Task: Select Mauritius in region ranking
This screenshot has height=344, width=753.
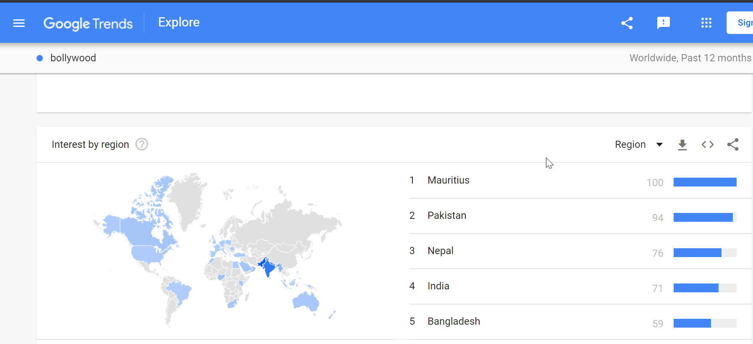Action: coord(449,180)
